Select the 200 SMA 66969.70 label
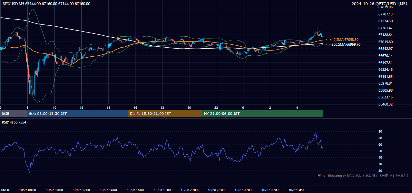412x193 pixels. pos(343,44)
